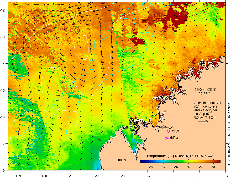Click the dark blue end of temperature colorbar
Viewport: 231px width, 178px height.
142,162
